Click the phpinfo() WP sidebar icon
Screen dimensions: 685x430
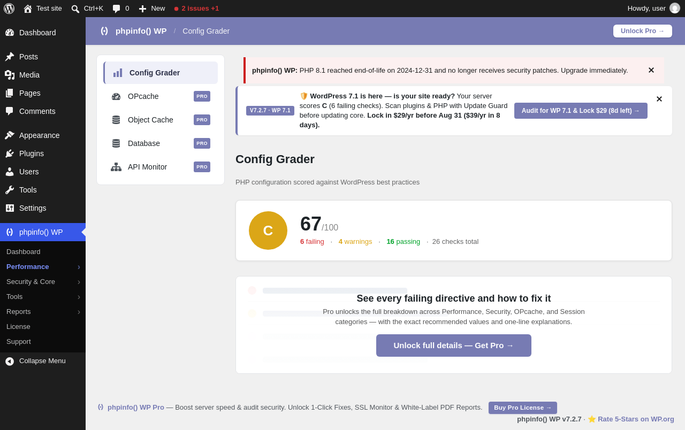pos(10,232)
